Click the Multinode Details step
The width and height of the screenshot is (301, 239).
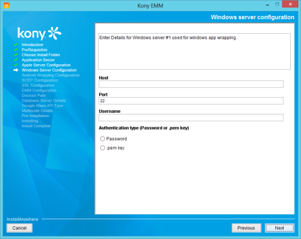click(x=37, y=111)
